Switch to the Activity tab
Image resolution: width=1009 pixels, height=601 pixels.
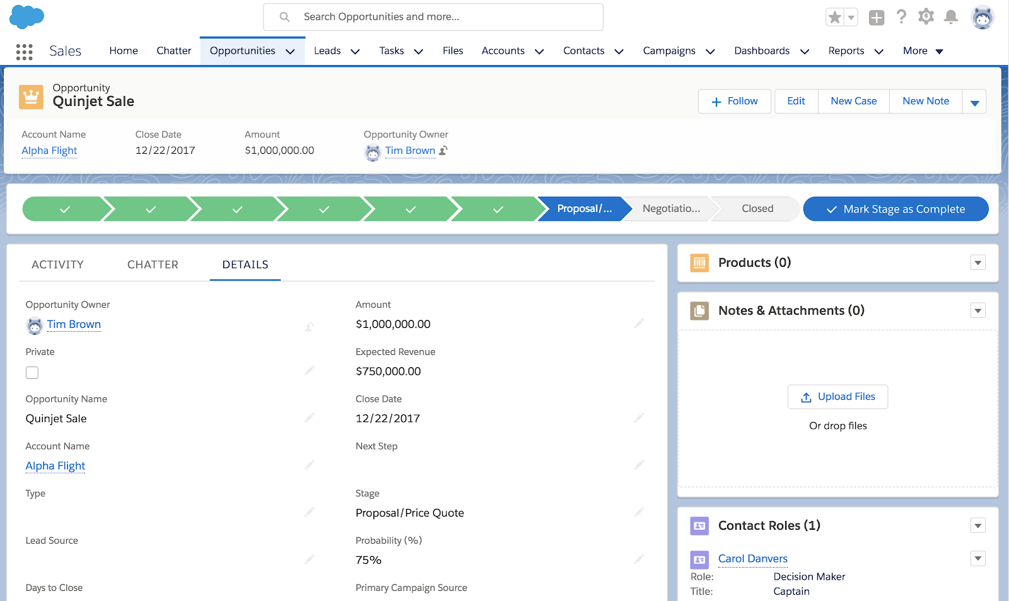coord(57,265)
